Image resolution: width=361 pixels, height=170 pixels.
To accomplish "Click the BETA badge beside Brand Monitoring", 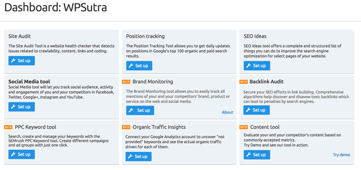I will coord(126,81).
